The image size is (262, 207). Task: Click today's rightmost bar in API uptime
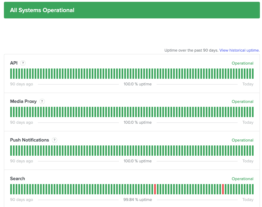tap(252, 74)
